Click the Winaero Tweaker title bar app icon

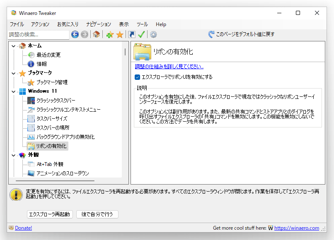(x=14, y=13)
